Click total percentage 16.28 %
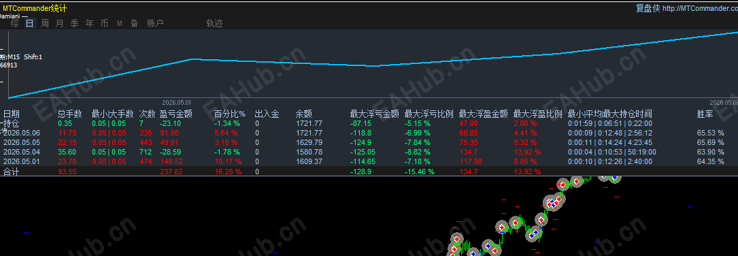This screenshot has height=256, width=738. (228, 172)
